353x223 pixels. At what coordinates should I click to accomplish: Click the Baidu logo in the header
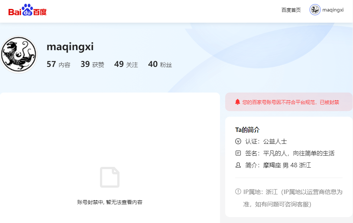coord(27,10)
